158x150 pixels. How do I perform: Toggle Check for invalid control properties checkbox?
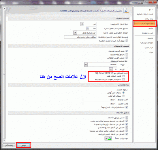tap(127, 131)
